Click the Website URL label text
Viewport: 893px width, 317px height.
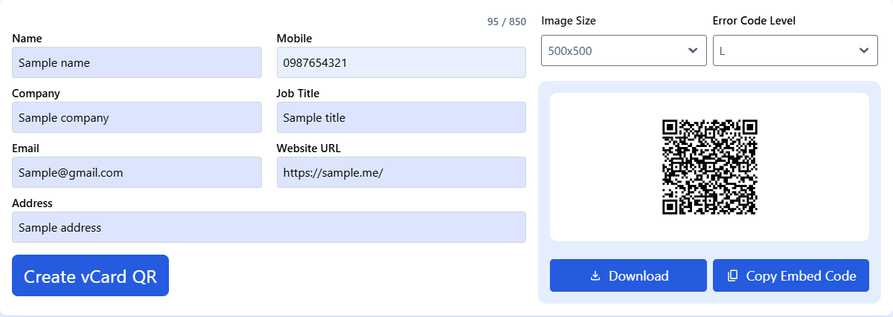pos(308,148)
